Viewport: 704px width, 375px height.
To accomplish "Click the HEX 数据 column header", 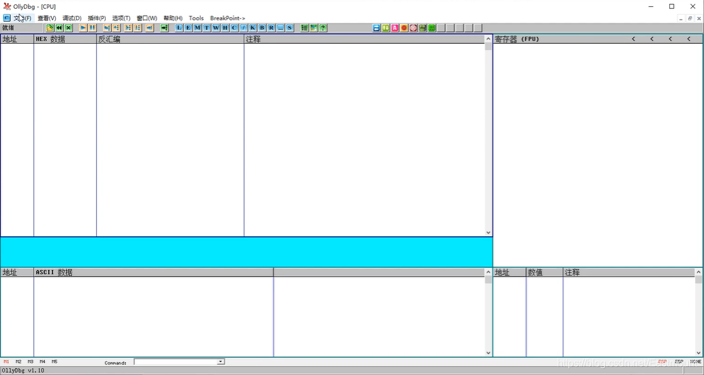I will point(65,39).
